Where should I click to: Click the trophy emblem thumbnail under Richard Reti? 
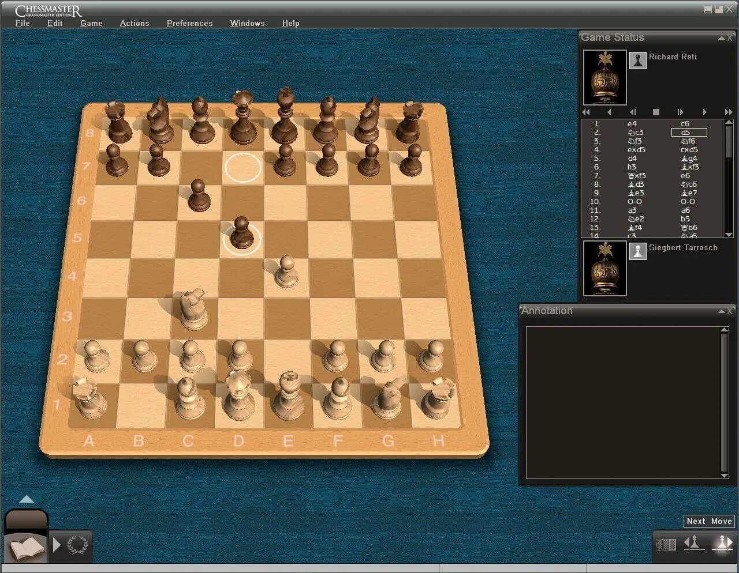(604, 77)
